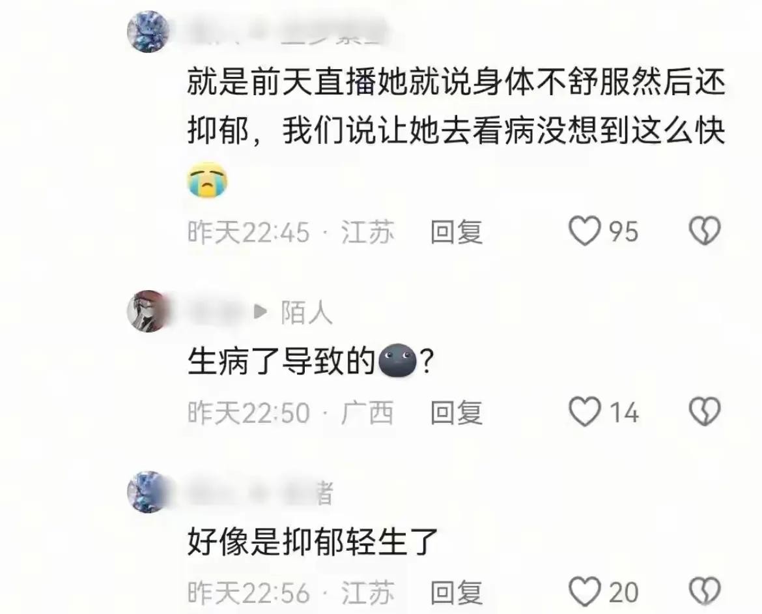This screenshot has width=762, height=614.
Task: Dislike the 好像是抑郁轻生了 comment
Action: 705,592
